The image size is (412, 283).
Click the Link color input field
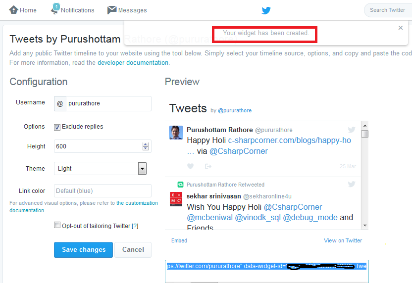pyautogui.click(x=103, y=190)
